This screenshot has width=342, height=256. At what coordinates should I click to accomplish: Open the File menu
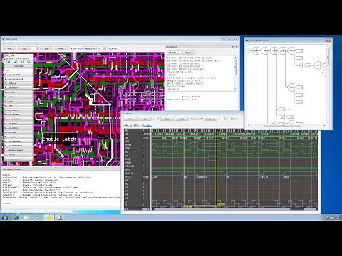click(4, 43)
